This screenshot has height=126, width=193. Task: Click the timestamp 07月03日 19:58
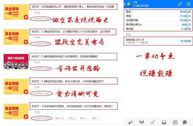(x=41, y=118)
